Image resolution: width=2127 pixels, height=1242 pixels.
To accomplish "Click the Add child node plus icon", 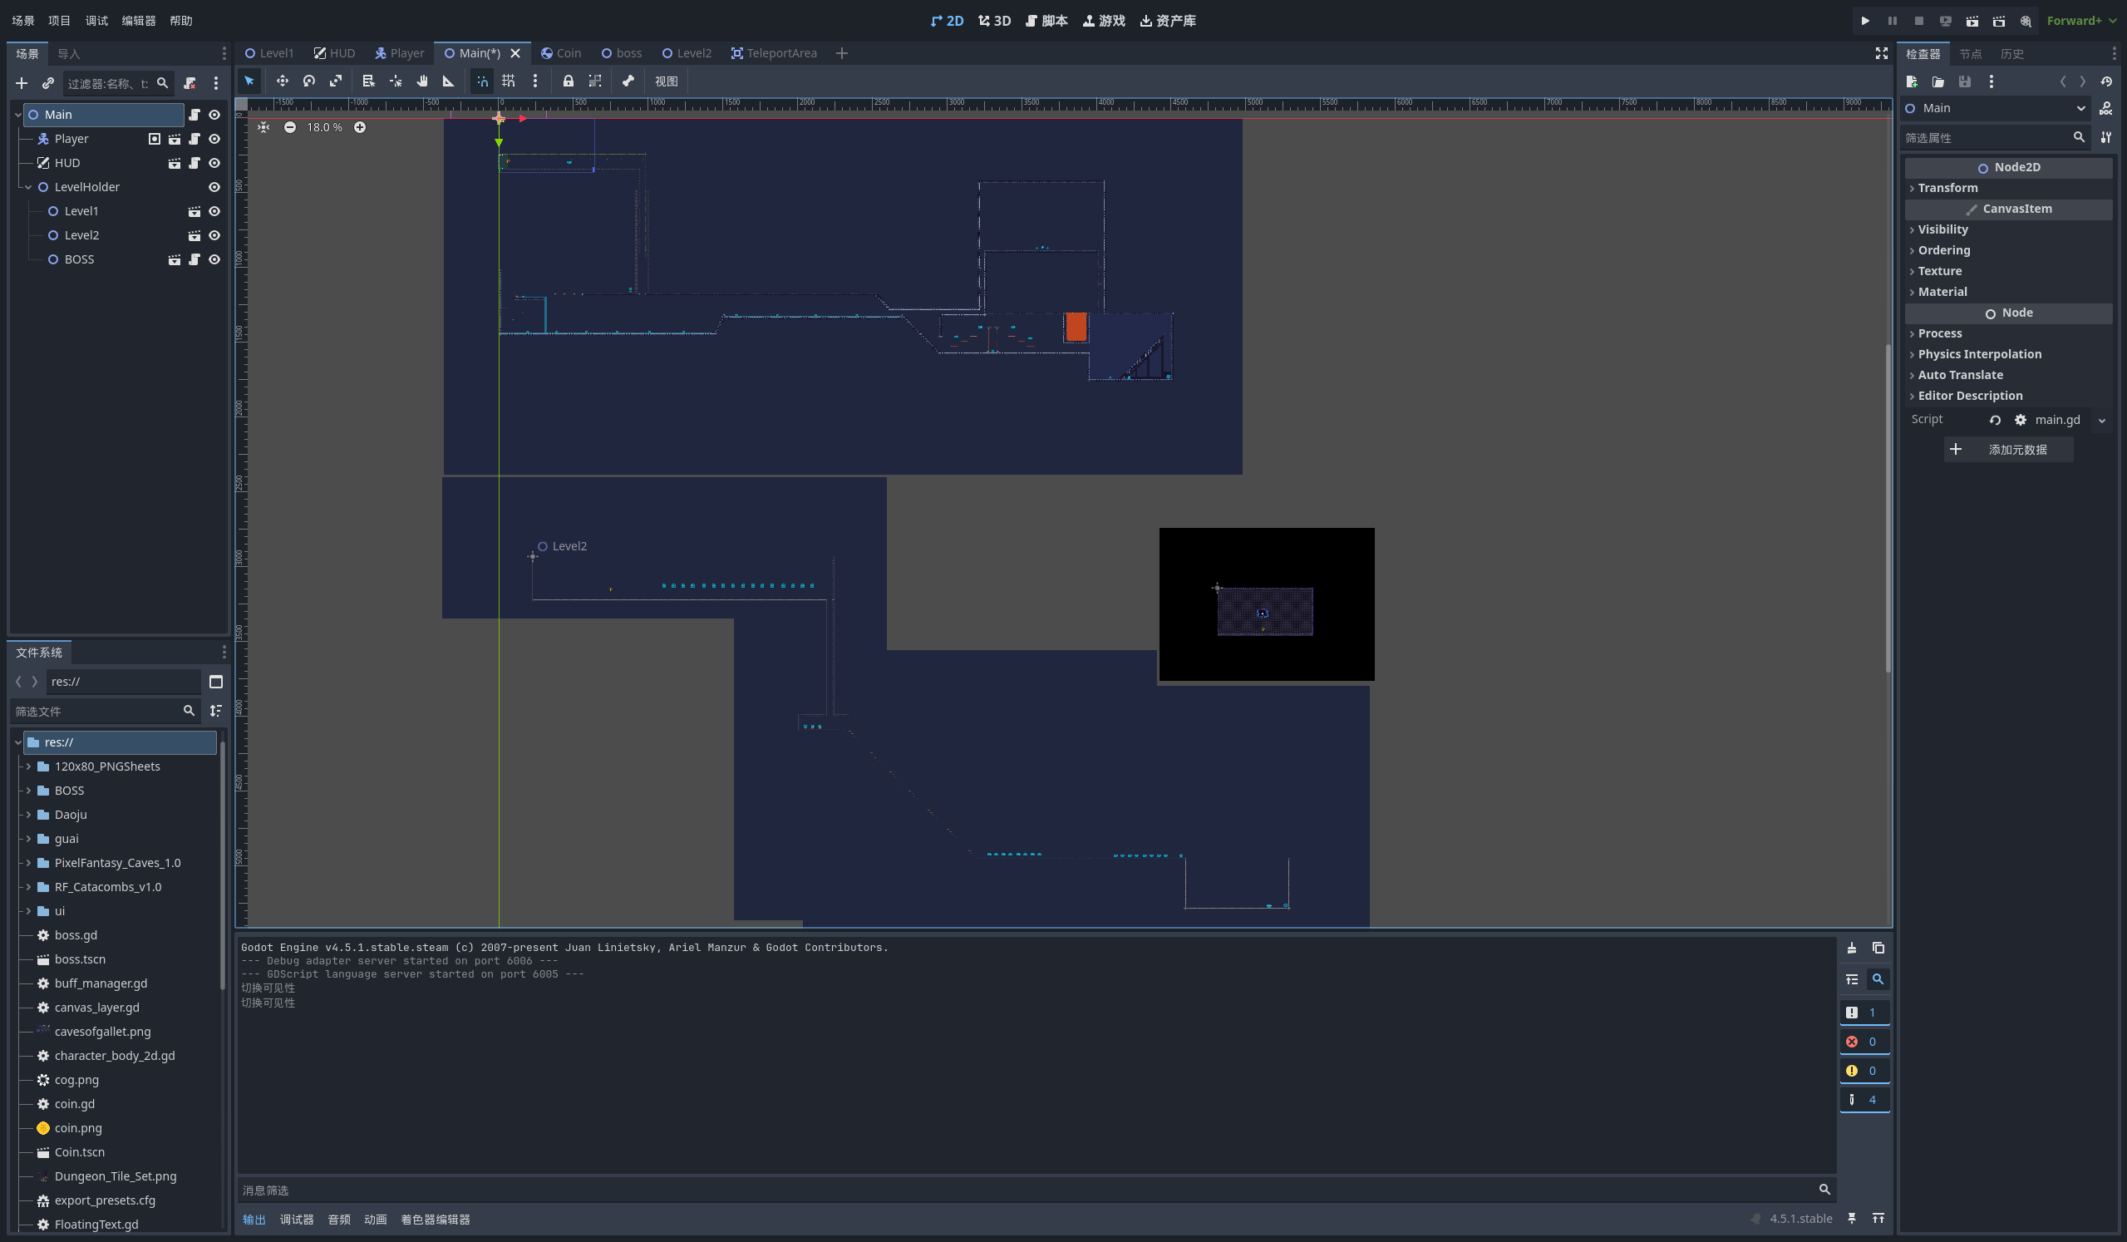I will pyautogui.click(x=22, y=84).
